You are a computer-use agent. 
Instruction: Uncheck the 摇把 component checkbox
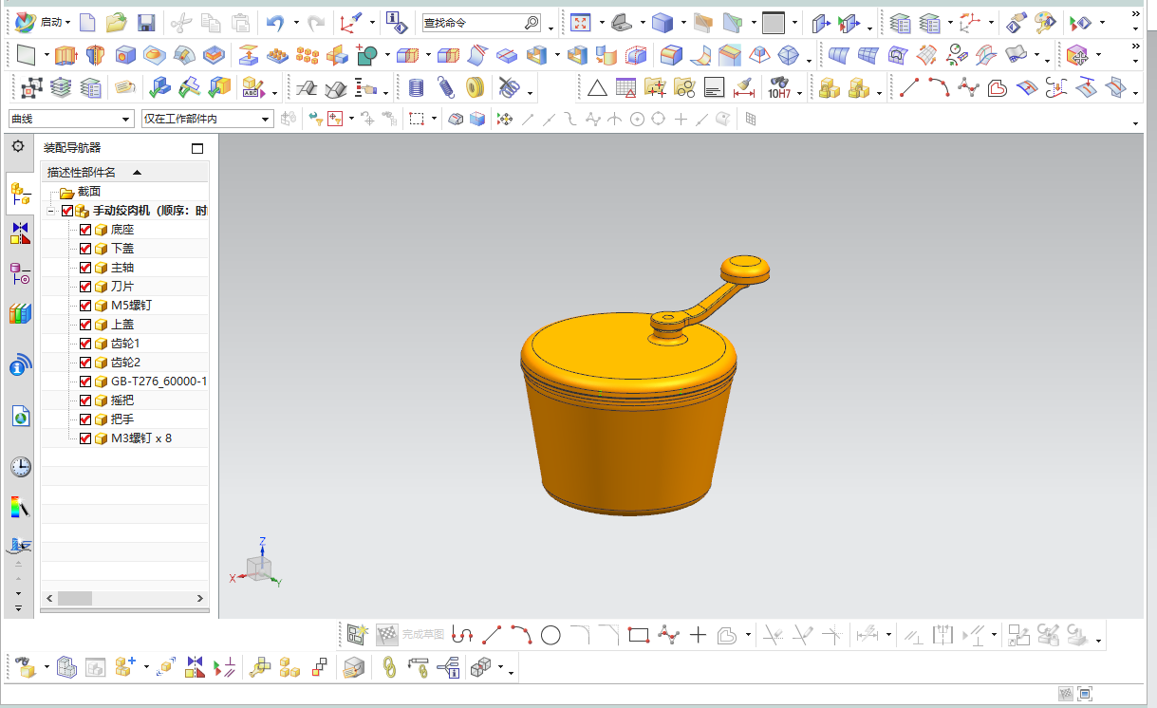coord(85,401)
